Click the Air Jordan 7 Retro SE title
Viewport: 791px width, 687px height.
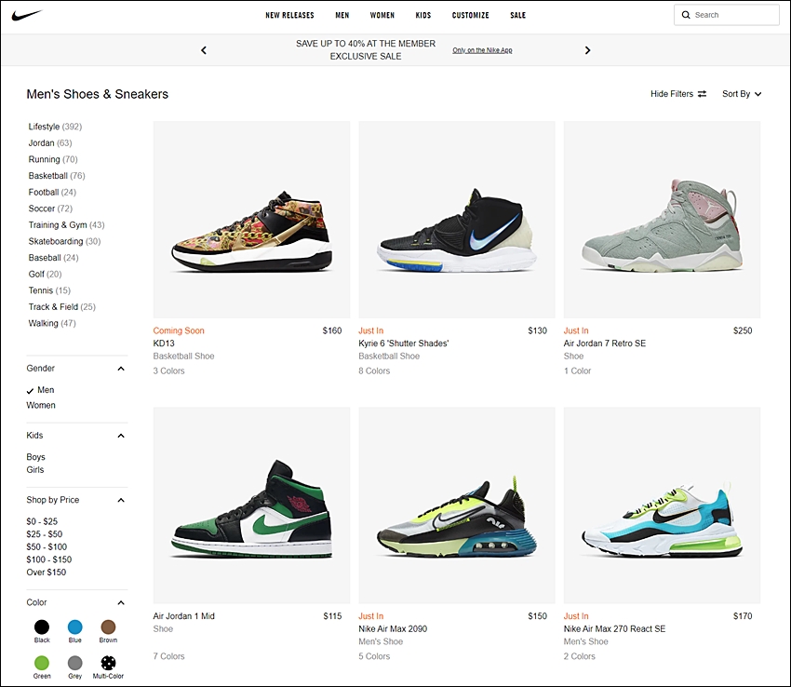pyautogui.click(x=605, y=343)
